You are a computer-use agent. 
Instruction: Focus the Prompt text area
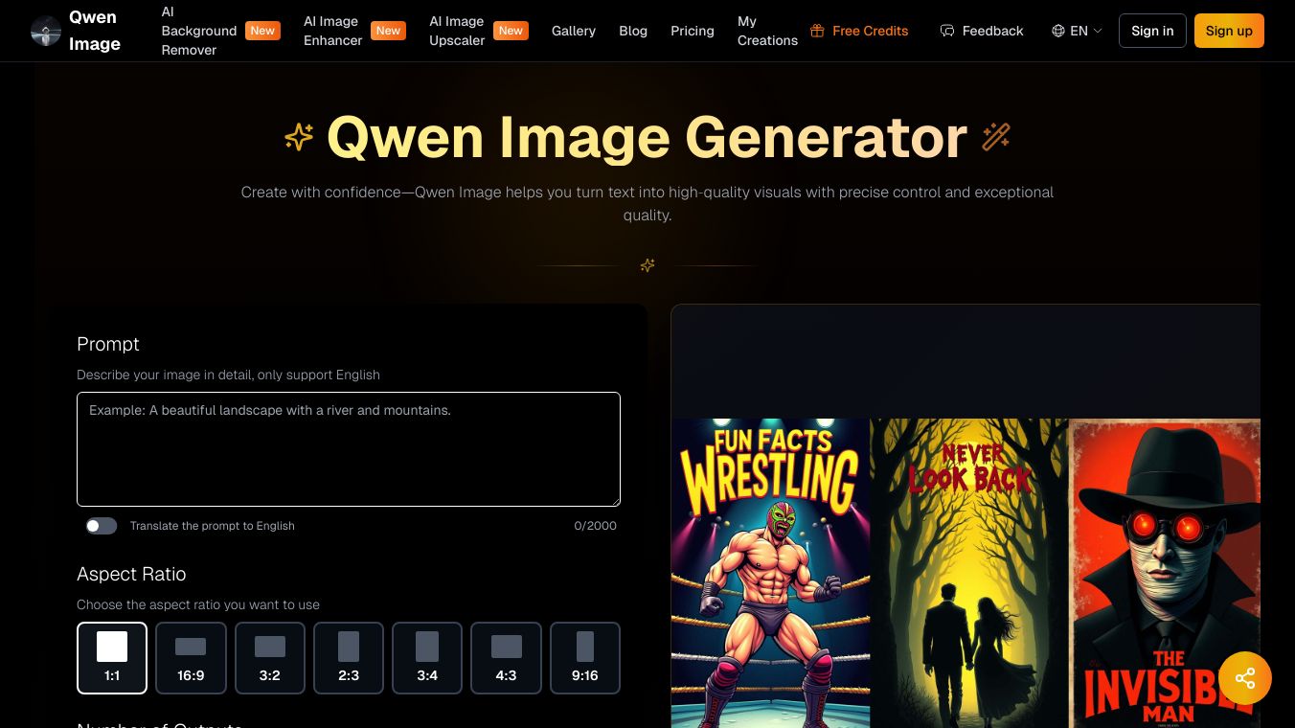(x=349, y=449)
